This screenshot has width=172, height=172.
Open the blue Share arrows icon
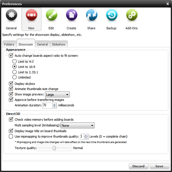click(x=92, y=15)
